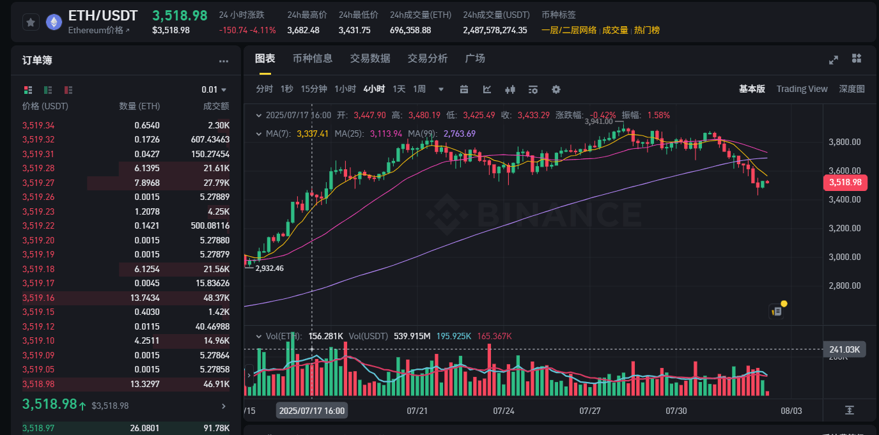This screenshot has width=879, height=435.
Task: Expand chart to fullscreen
Action: pyautogui.click(x=834, y=59)
